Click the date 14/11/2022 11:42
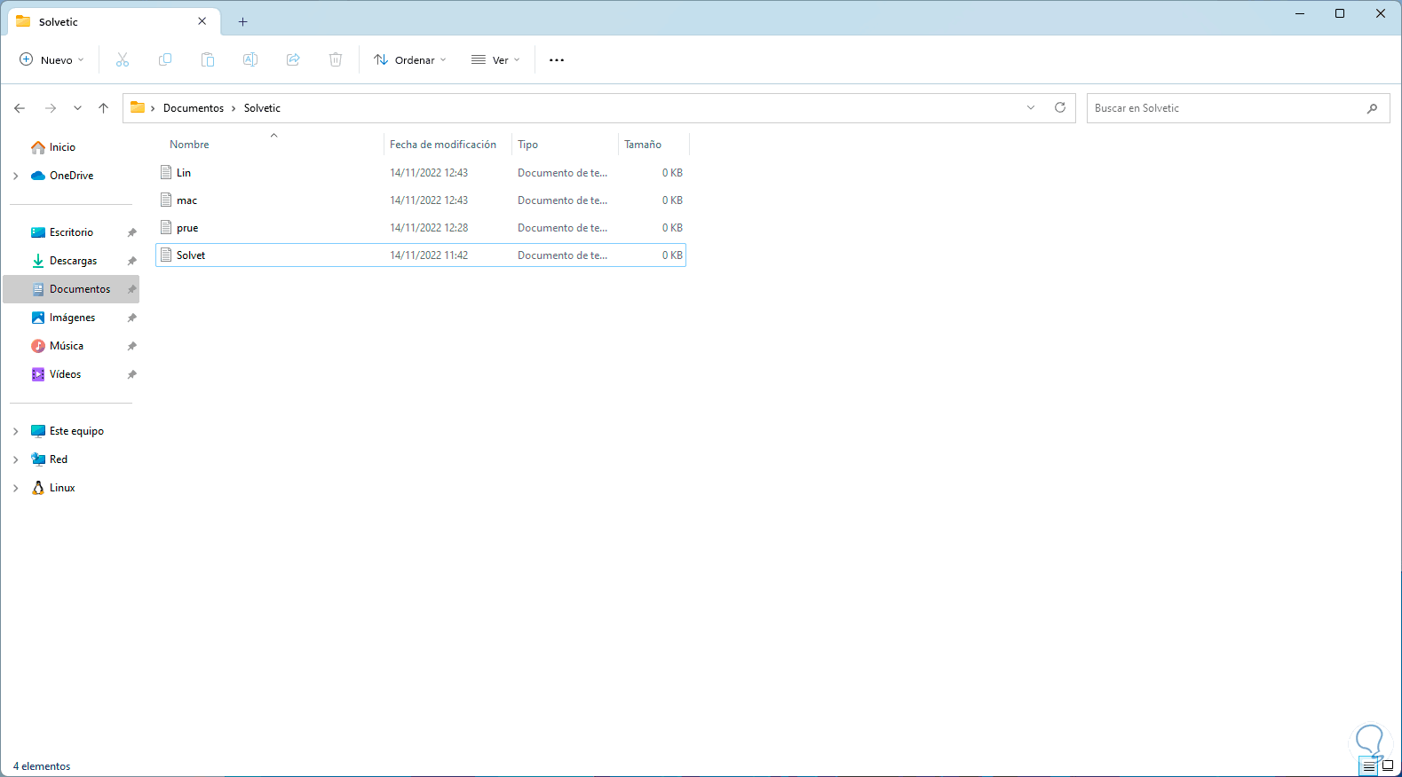The height and width of the screenshot is (777, 1402). [429, 255]
